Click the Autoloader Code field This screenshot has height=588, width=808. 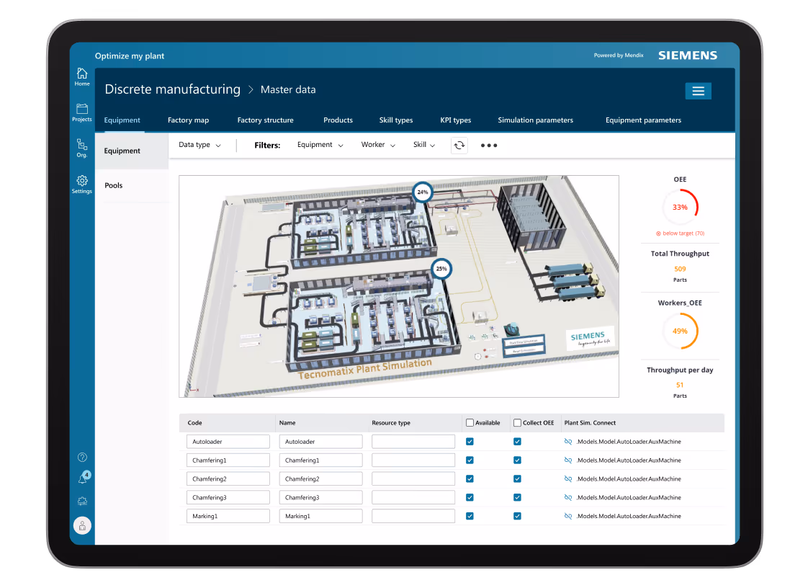pos(228,442)
